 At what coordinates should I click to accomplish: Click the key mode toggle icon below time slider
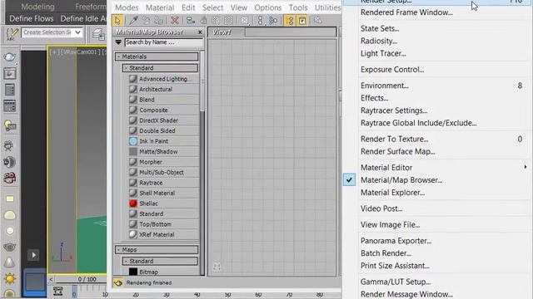(x=57, y=291)
